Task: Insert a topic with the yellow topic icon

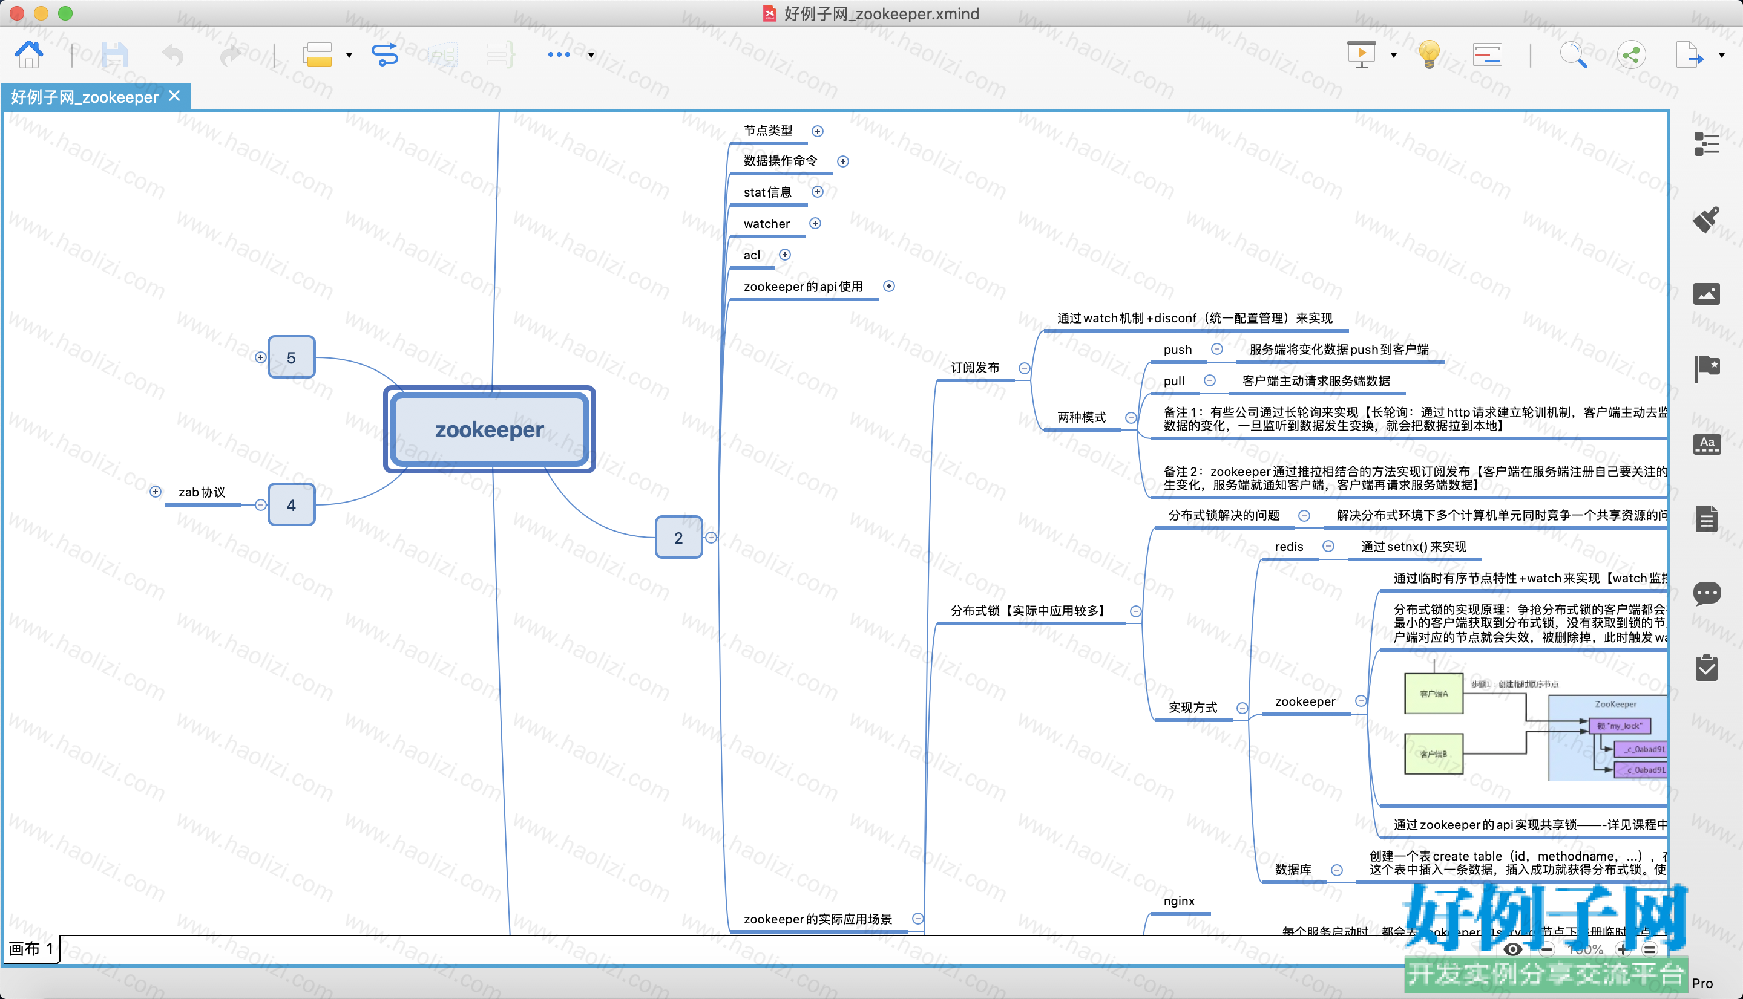Action: tap(317, 54)
